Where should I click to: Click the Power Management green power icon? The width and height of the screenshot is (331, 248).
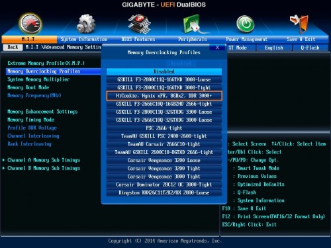pos(246,24)
